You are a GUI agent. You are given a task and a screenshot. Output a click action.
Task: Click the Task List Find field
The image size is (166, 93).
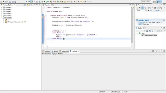[x=141, y=11]
